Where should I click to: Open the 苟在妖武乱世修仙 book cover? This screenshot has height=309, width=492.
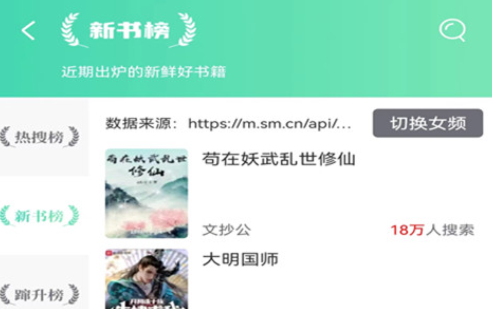(x=146, y=193)
